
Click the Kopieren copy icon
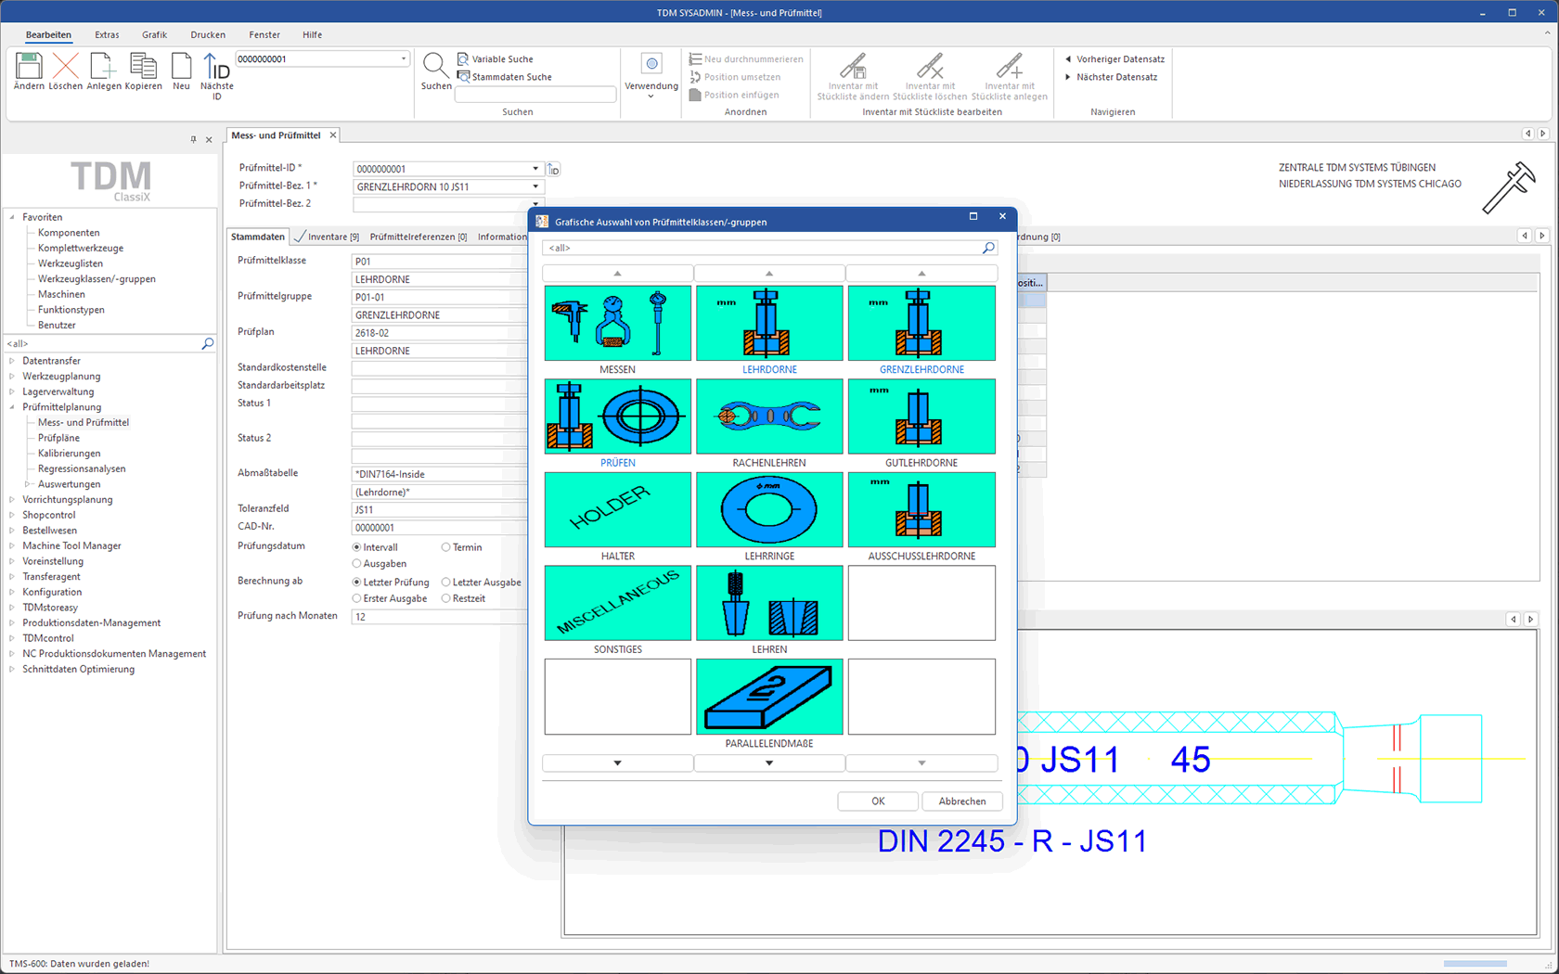click(x=143, y=66)
